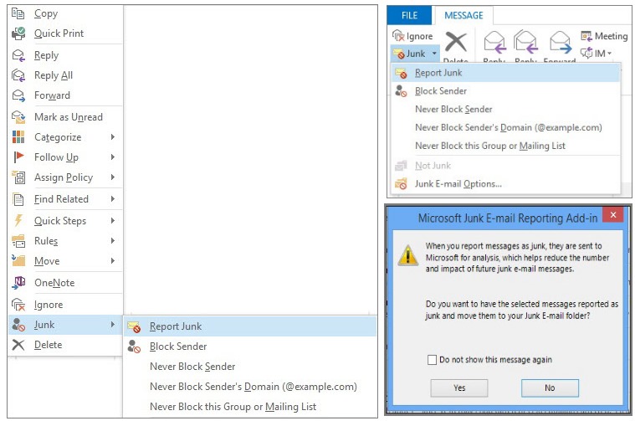The width and height of the screenshot is (635, 421).
Task: Expand the Follow Up submenu arrow
Action: coord(113,157)
